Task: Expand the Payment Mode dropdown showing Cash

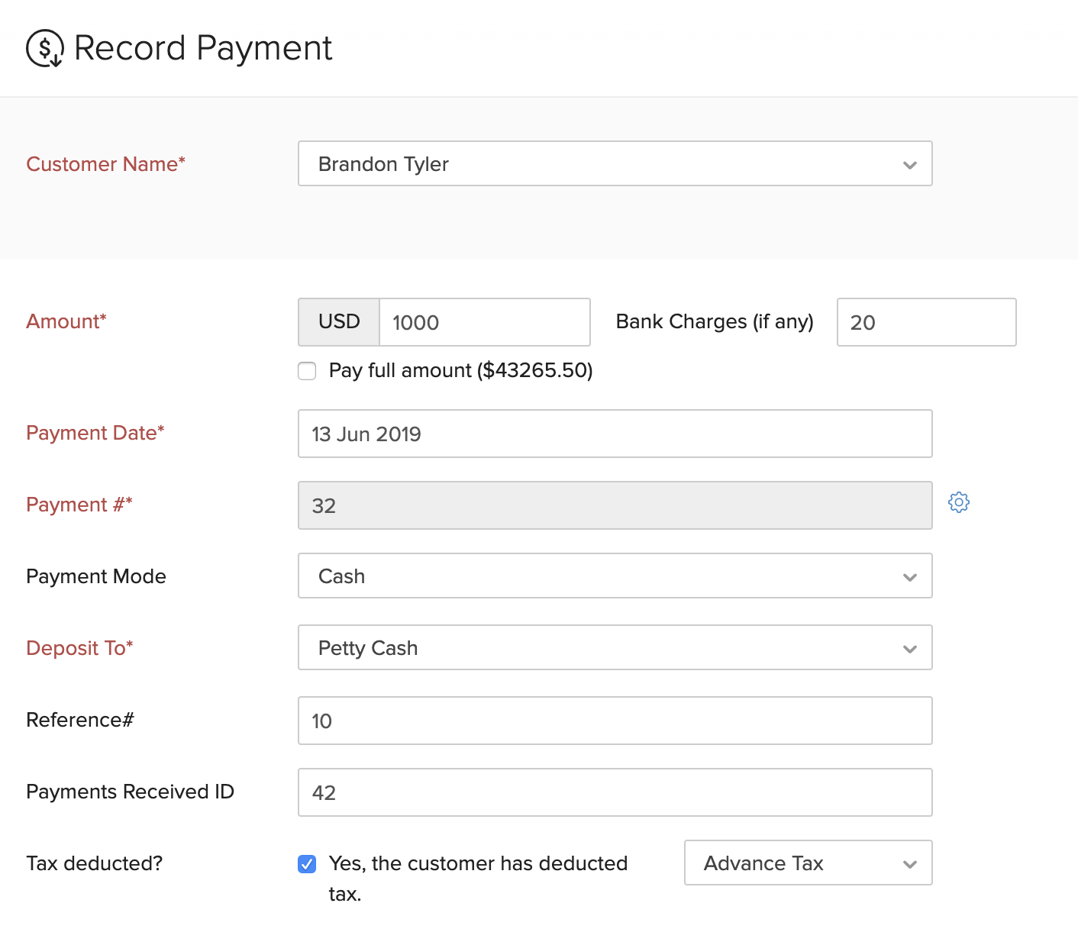Action: click(615, 576)
